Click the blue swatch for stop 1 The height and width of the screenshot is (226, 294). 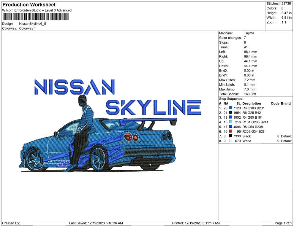(x=231, y=108)
